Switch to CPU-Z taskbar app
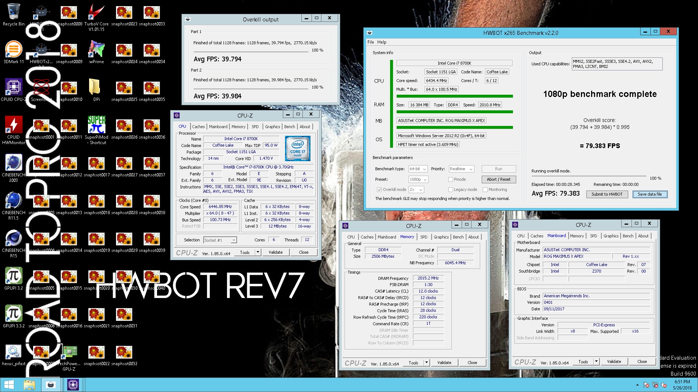698x392 pixels. coord(73,385)
